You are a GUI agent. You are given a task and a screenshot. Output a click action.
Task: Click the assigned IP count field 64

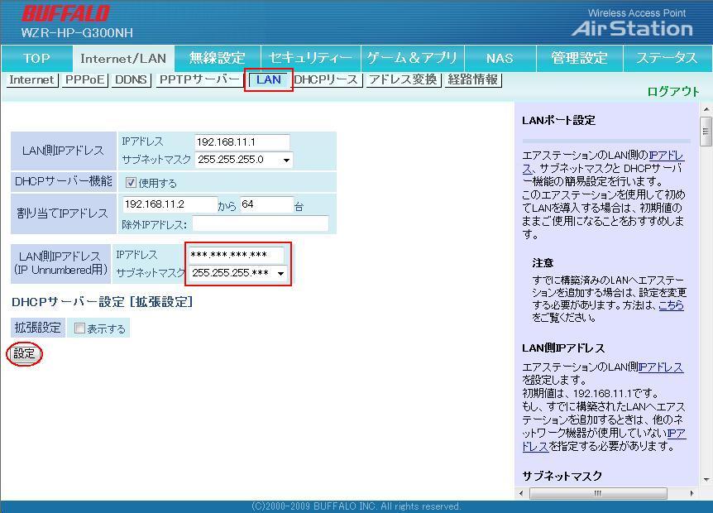pos(266,204)
